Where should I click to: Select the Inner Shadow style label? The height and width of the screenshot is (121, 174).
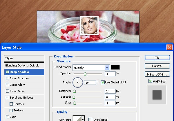click(x=19, y=78)
